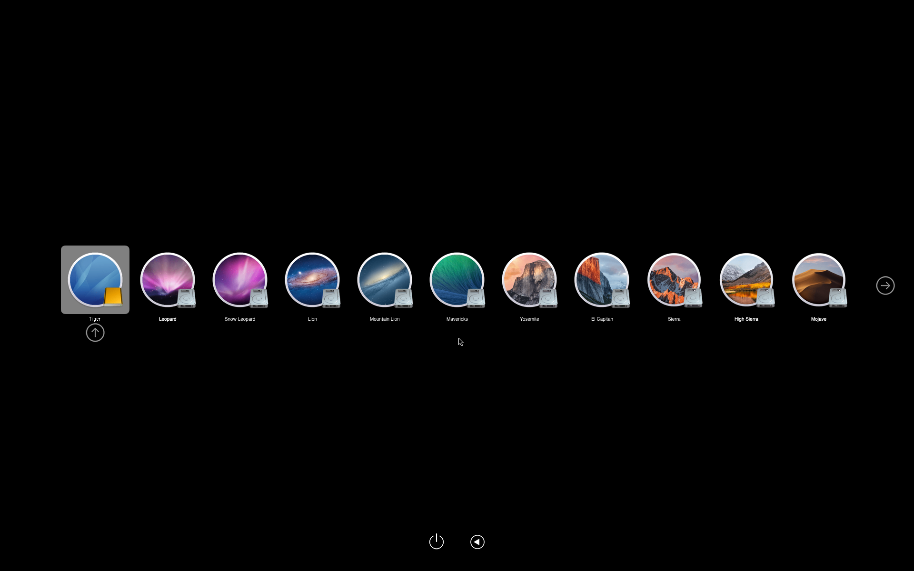The width and height of the screenshot is (914, 571).
Task: Pick the High Sierra boot disk
Action: 746,280
